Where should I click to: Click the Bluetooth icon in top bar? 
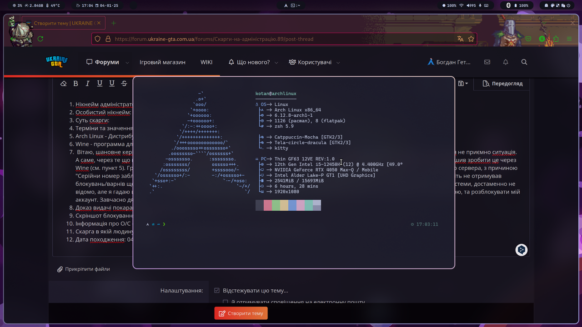pos(508,5)
